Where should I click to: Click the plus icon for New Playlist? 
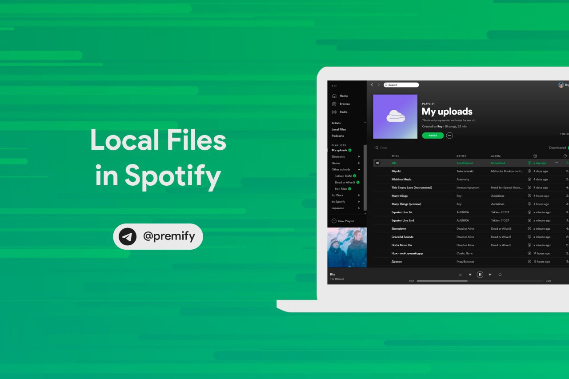[334, 221]
